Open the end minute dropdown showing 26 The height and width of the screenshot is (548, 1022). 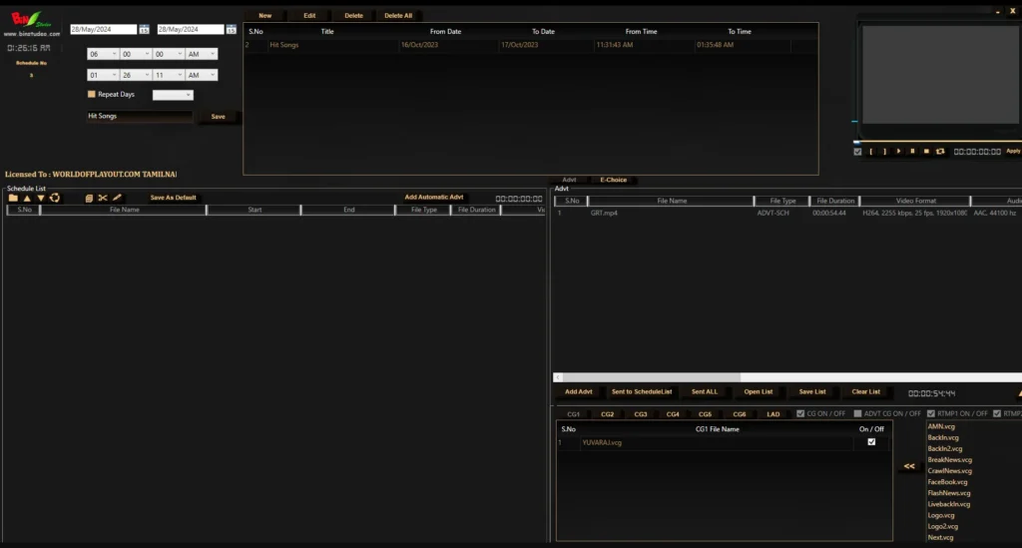point(136,75)
